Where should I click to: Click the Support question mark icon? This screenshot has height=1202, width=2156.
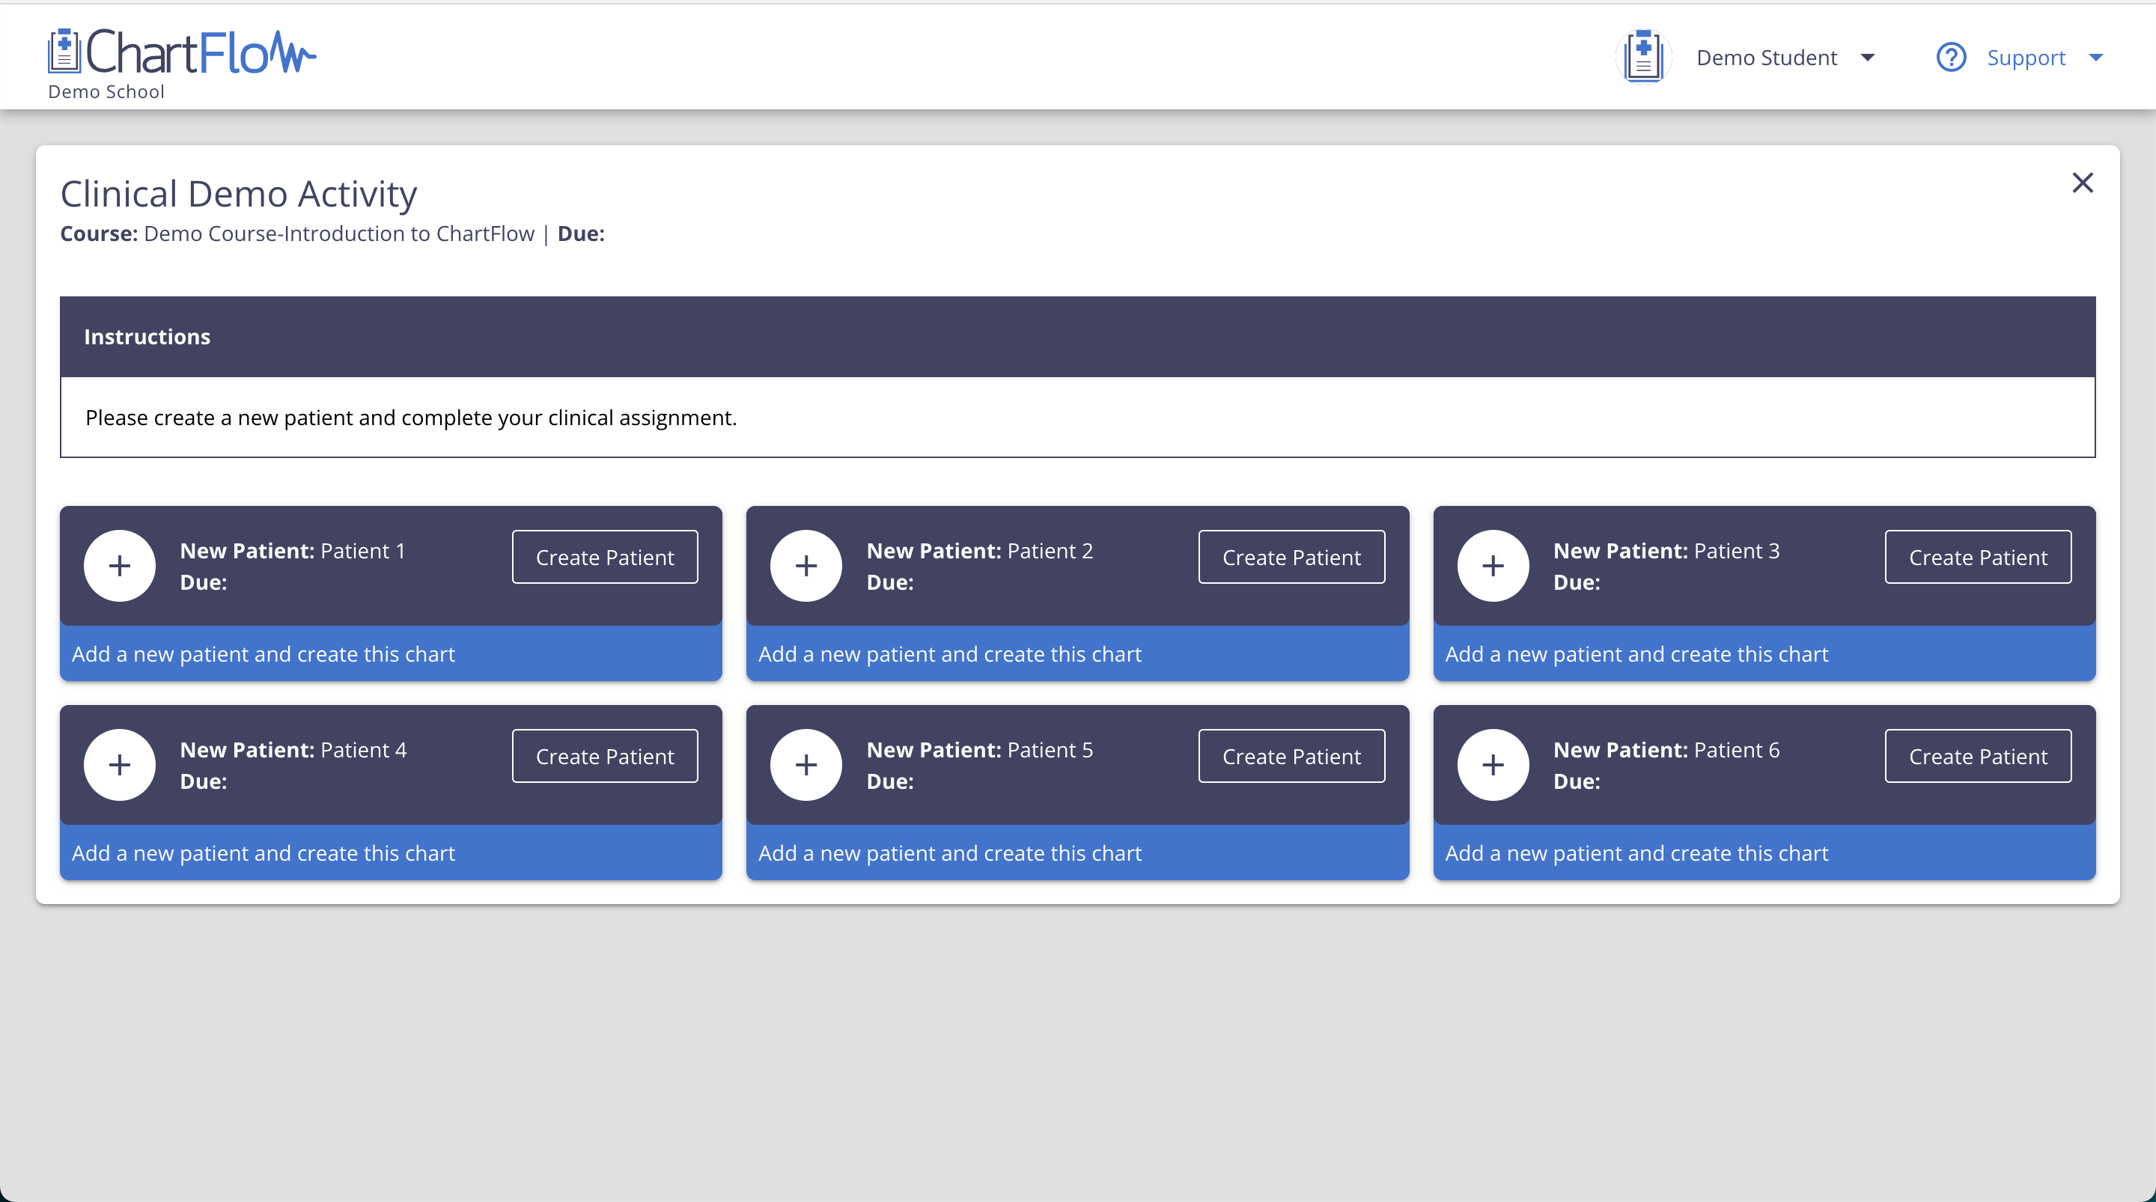pyautogui.click(x=1951, y=57)
